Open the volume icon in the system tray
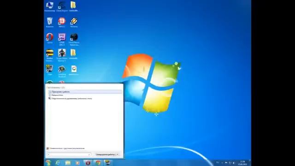The height and width of the screenshot is (166, 295). tap(234, 163)
